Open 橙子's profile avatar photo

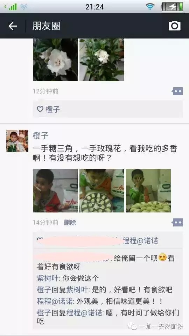click(17, 141)
